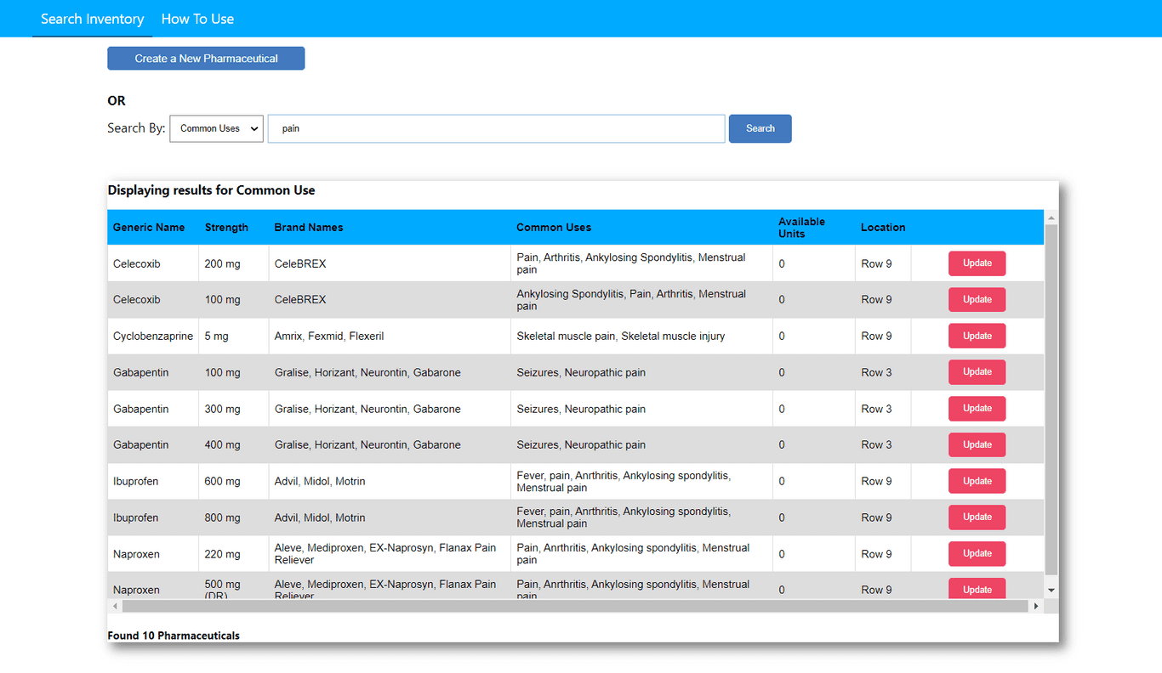The image size is (1162, 673).
Task: Open the Search Inventory tab
Action: pos(93,19)
